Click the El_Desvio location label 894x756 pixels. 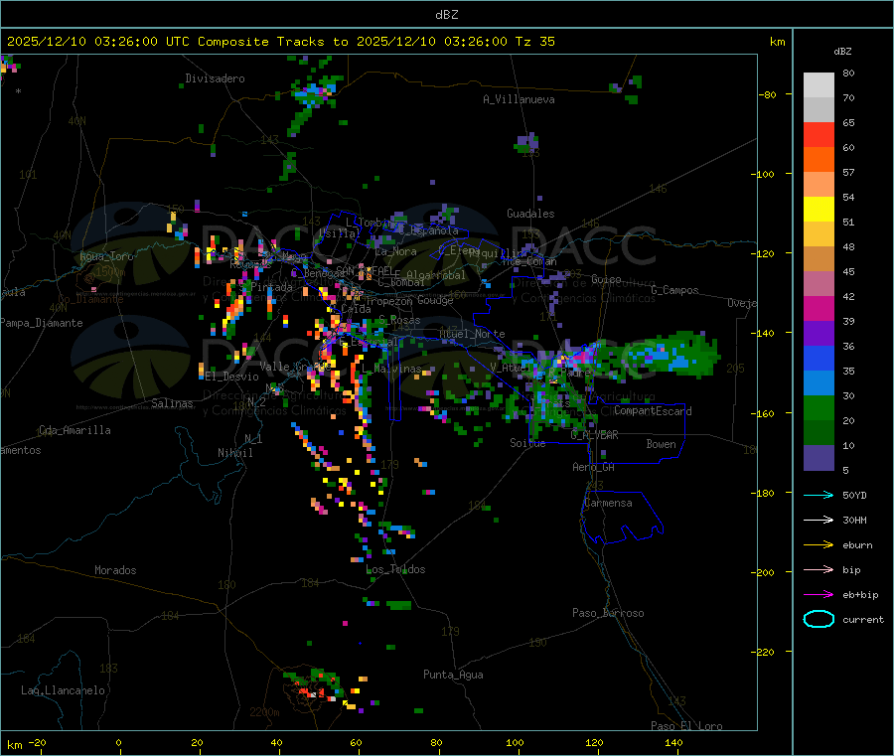[x=232, y=377]
